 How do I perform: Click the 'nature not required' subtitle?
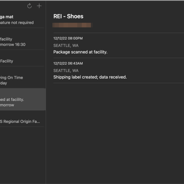(17, 23)
